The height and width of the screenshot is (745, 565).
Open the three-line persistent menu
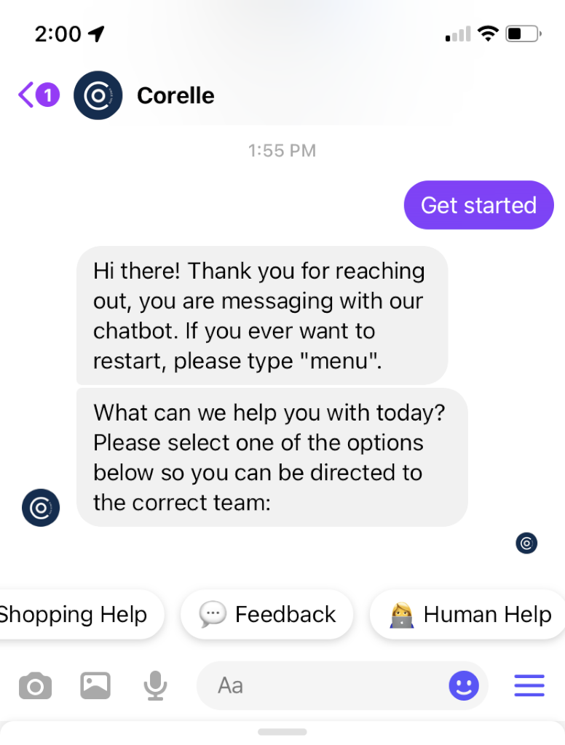point(529,685)
